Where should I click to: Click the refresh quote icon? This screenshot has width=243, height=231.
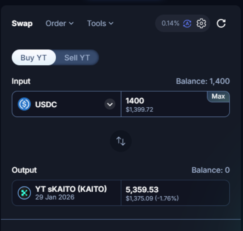(x=221, y=24)
